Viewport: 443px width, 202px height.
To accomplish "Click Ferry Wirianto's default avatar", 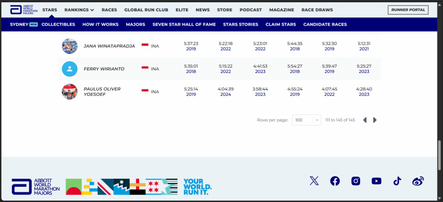I will pos(69,69).
